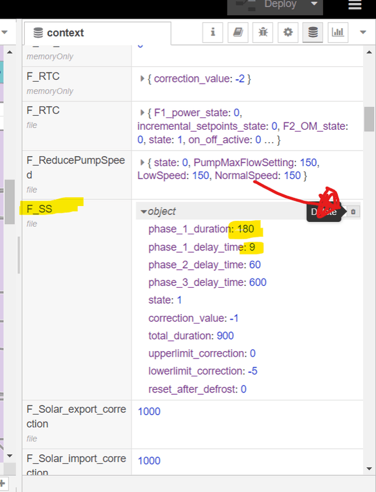Open the info sidebar tab icon
This screenshot has width=376, height=492.
coord(213,33)
